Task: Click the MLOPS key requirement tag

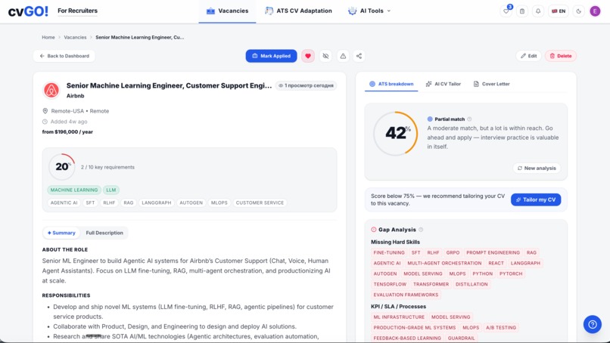Action: (x=219, y=202)
